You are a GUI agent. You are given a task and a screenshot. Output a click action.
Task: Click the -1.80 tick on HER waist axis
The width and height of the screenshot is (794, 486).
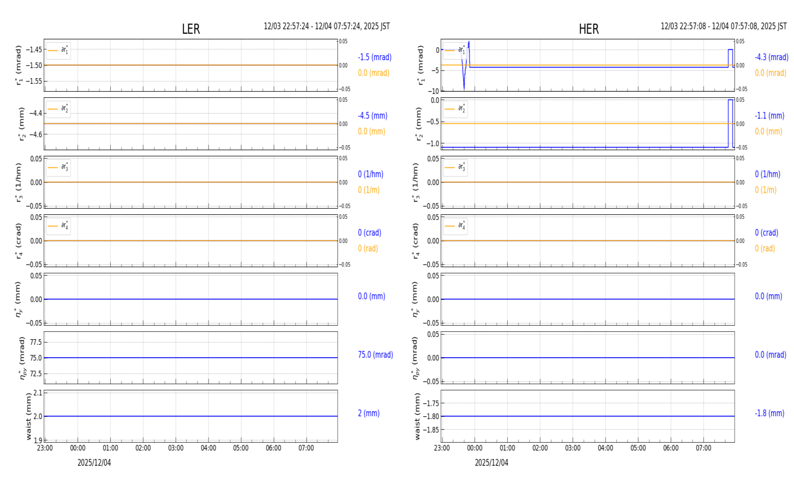point(431,416)
